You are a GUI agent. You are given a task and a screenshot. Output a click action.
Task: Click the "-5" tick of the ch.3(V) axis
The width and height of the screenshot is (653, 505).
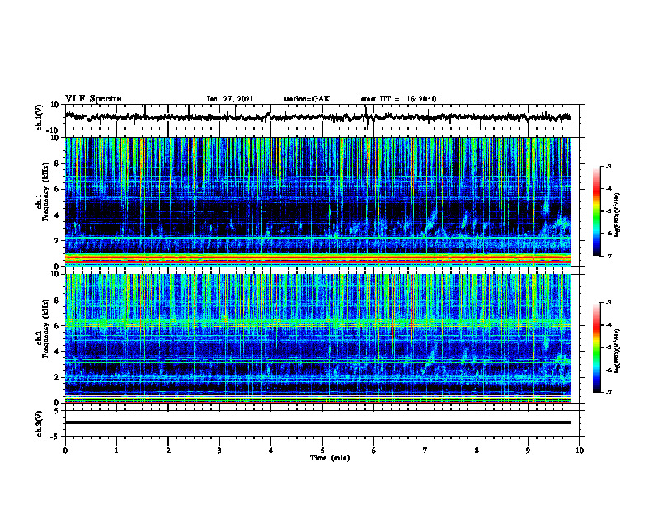coord(55,437)
